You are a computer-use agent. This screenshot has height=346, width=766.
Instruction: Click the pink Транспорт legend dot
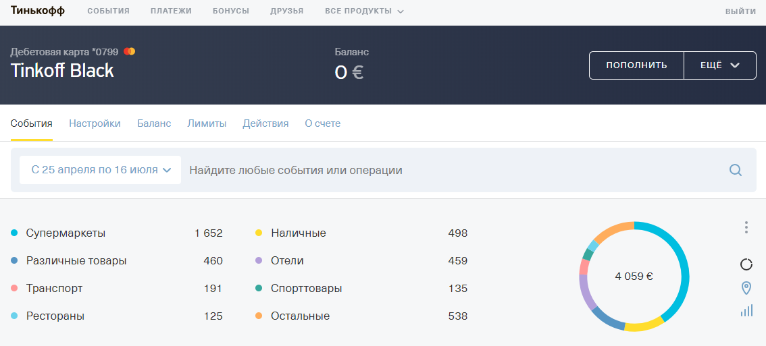tap(14, 289)
